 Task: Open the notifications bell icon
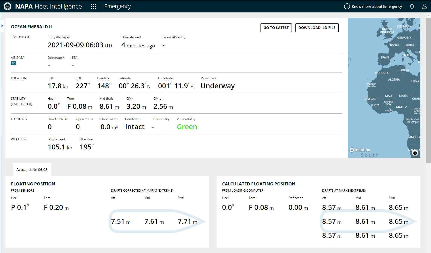click(412, 6)
